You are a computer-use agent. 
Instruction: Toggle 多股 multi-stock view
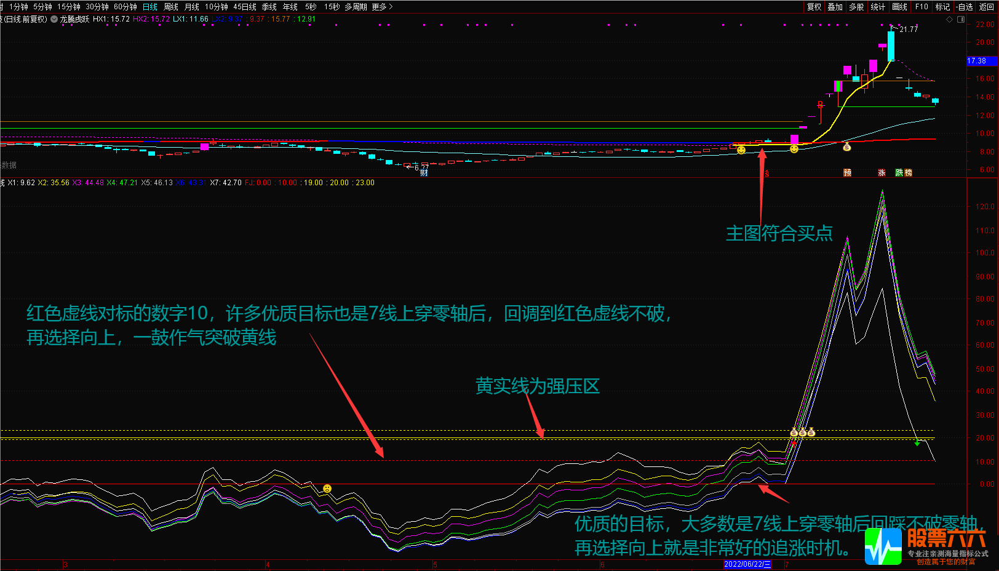856,6
